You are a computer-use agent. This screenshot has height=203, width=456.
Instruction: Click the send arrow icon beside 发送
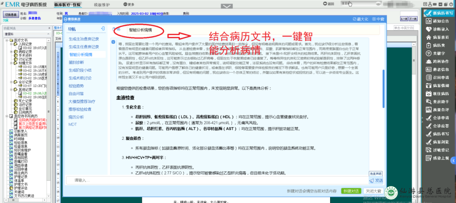coord(372,180)
